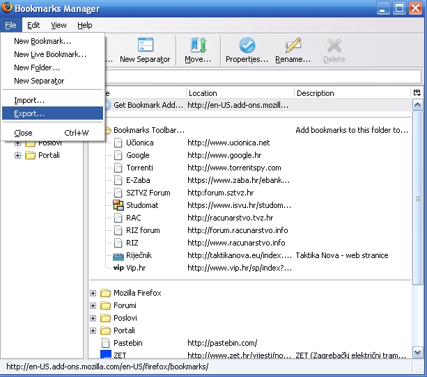
Task: Click the blue ZET bookmark favicon
Action: [106, 354]
